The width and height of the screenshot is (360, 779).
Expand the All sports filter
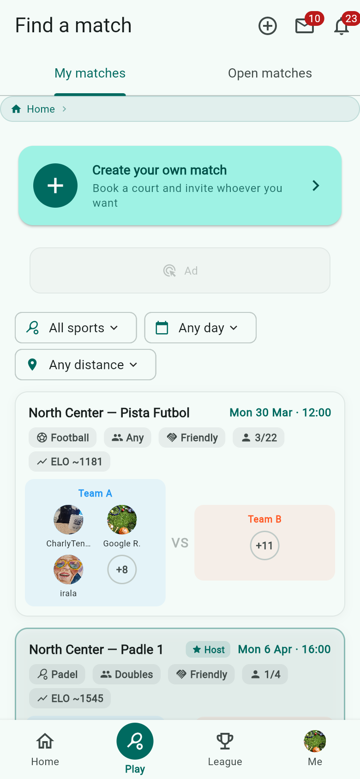point(76,328)
